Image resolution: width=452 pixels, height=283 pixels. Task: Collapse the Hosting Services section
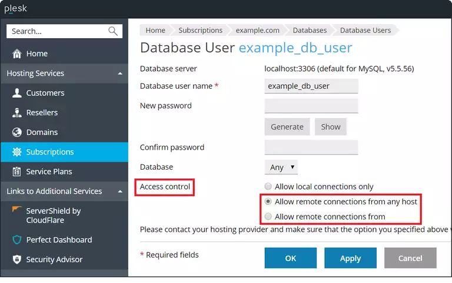120,73
